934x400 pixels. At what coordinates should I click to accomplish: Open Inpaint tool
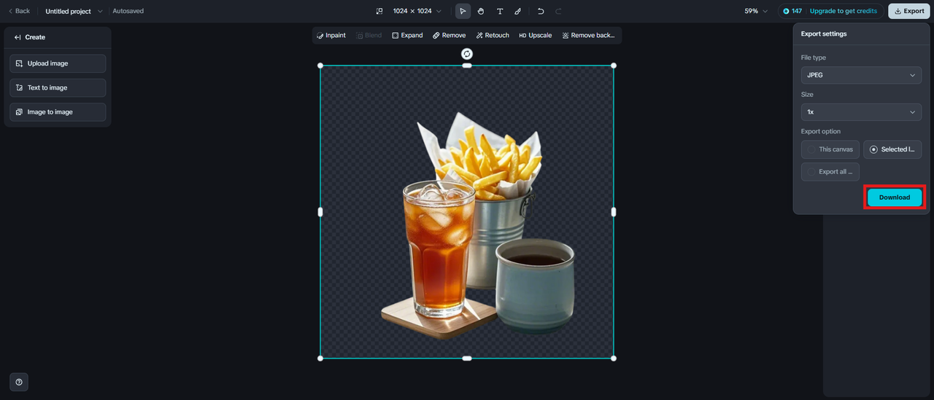tap(331, 35)
